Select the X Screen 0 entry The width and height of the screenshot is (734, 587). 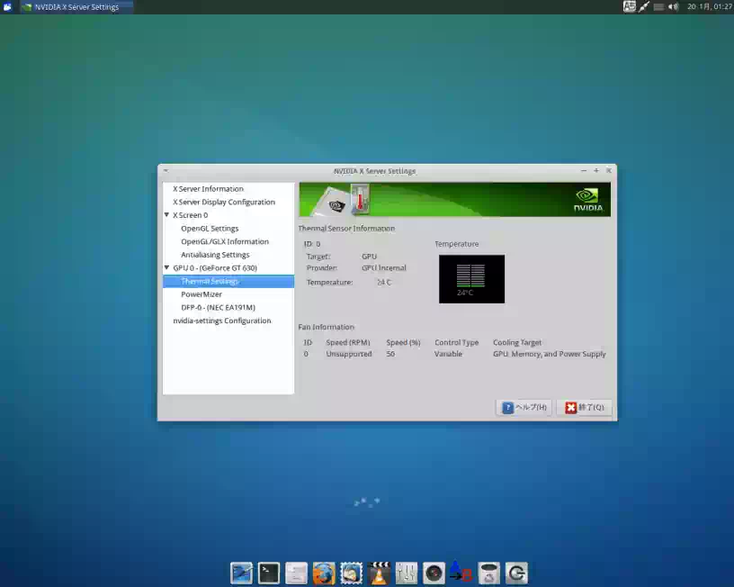pyautogui.click(x=190, y=215)
